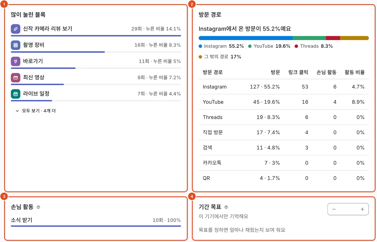Expand 모두 보기 · 4개 더
The width and height of the screenshot is (377, 242).
tap(36, 111)
